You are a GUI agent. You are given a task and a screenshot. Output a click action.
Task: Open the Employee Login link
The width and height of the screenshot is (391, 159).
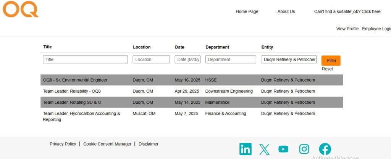coord(376,29)
